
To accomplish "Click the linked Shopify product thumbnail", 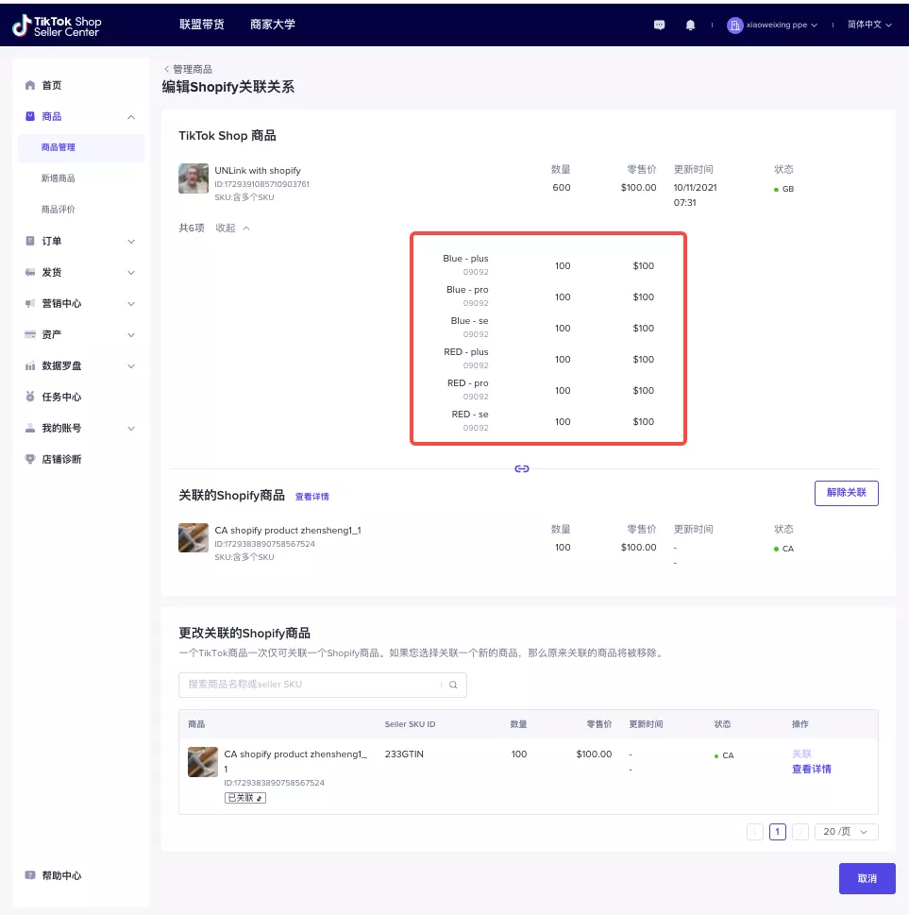I will 194,537.
